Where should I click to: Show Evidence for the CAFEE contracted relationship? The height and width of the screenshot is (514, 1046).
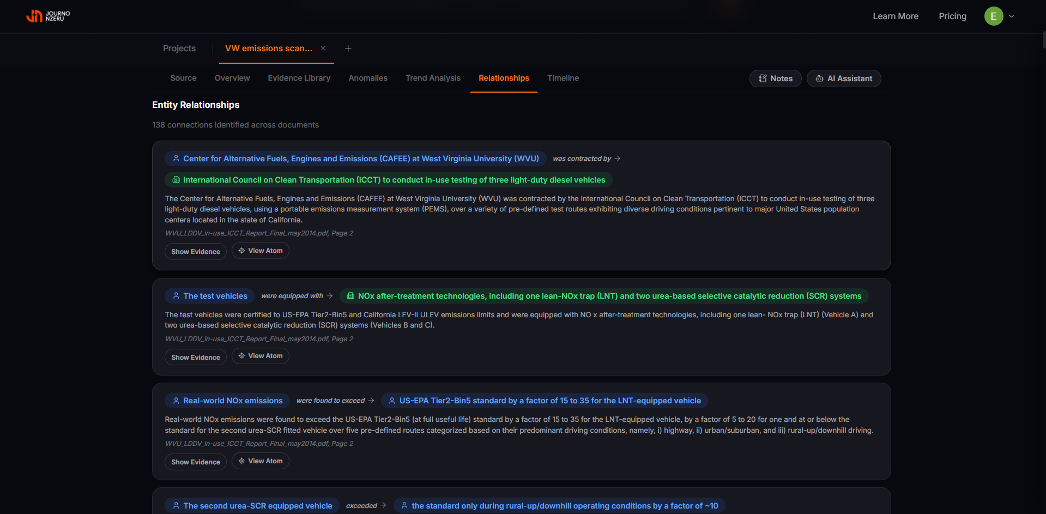point(196,251)
